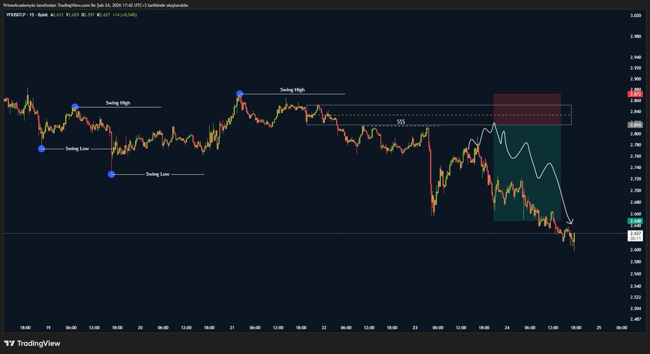The width and height of the screenshot is (650, 354).
Task: Click date 19 on the time axis
Action: pyautogui.click(x=48, y=328)
